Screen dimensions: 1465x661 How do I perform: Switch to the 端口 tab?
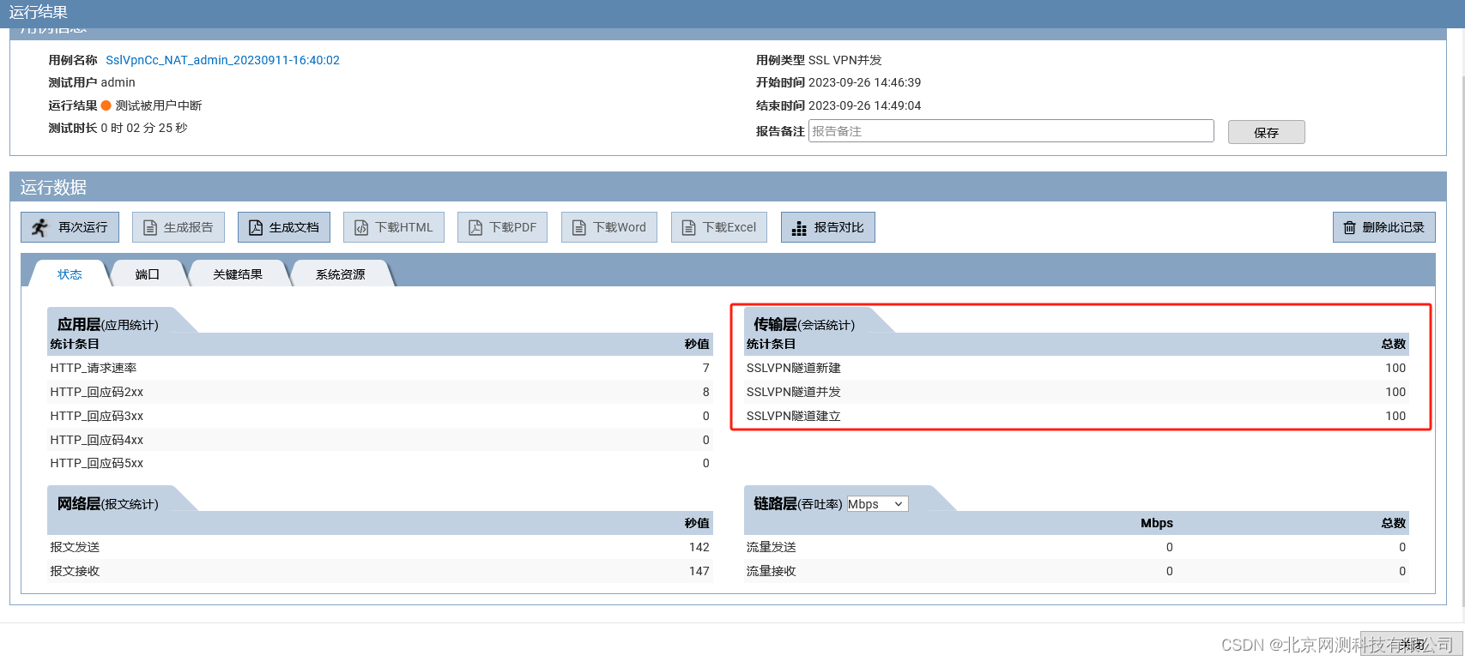[148, 274]
